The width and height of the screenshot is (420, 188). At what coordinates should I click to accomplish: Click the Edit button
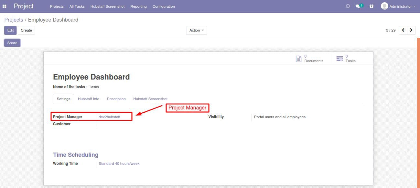click(10, 30)
